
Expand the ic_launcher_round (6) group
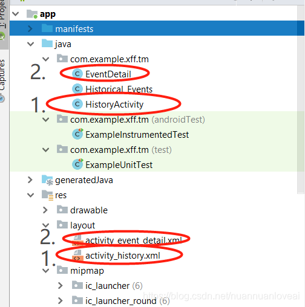tap(61, 301)
